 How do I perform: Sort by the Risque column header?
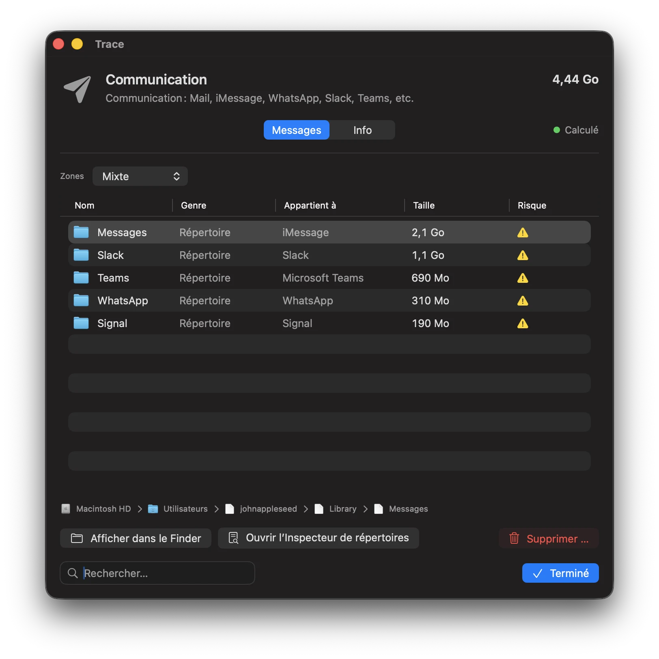click(x=532, y=205)
